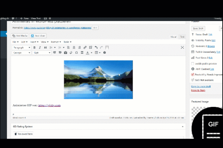Open the Georgia font family dropdown
This screenshot has height=148, width=223.
[22, 53]
